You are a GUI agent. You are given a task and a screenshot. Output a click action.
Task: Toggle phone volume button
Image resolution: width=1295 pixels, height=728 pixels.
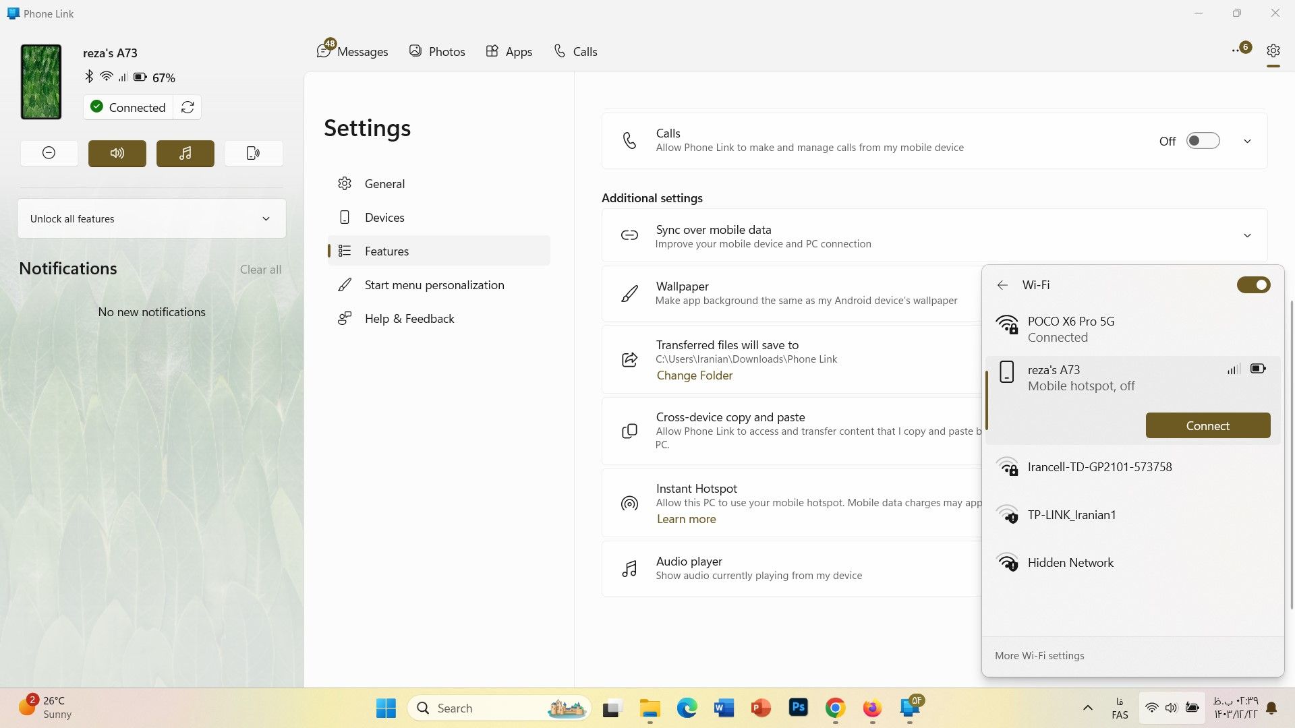[x=117, y=153]
